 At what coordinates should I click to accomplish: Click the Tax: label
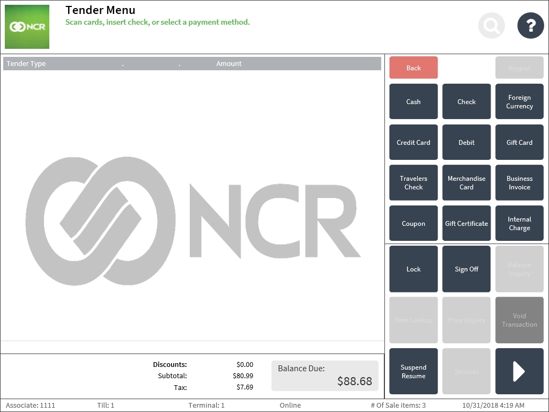point(180,387)
